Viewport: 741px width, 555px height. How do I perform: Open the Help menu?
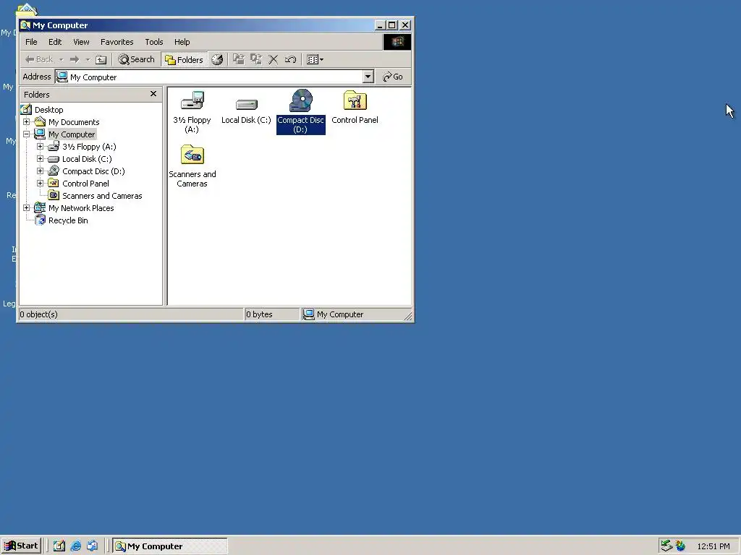point(182,42)
